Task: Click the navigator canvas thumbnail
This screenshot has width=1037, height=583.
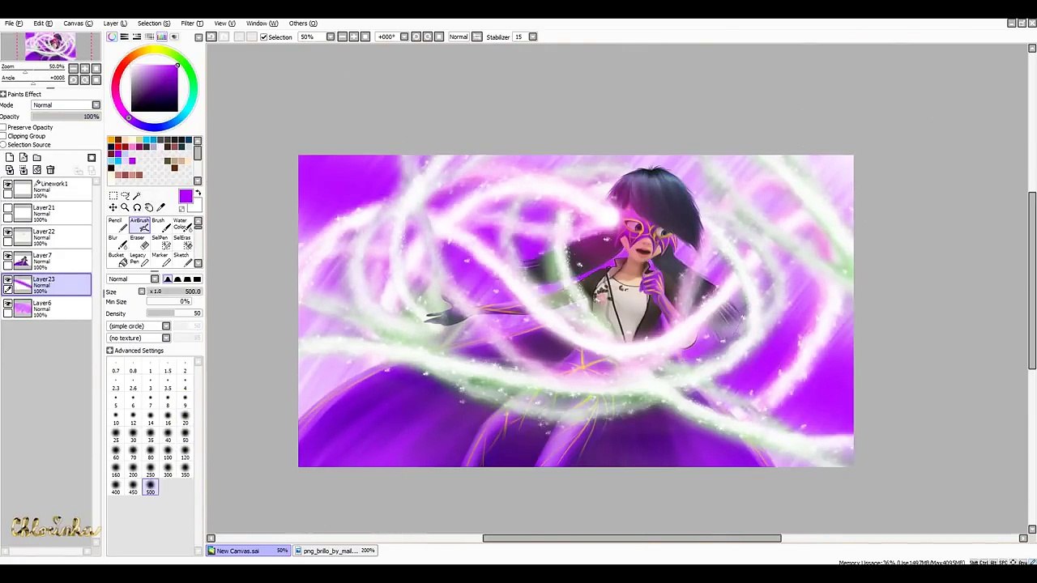Action: (51, 47)
